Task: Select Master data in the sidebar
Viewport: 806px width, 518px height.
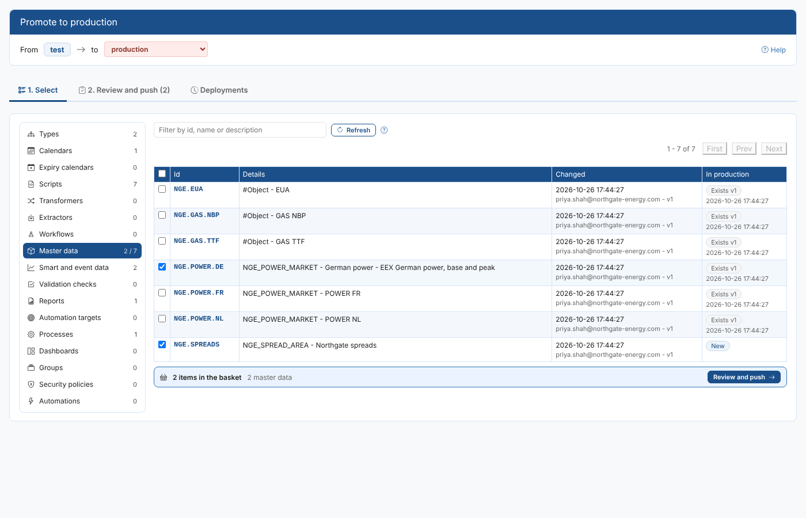Action: 82,251
